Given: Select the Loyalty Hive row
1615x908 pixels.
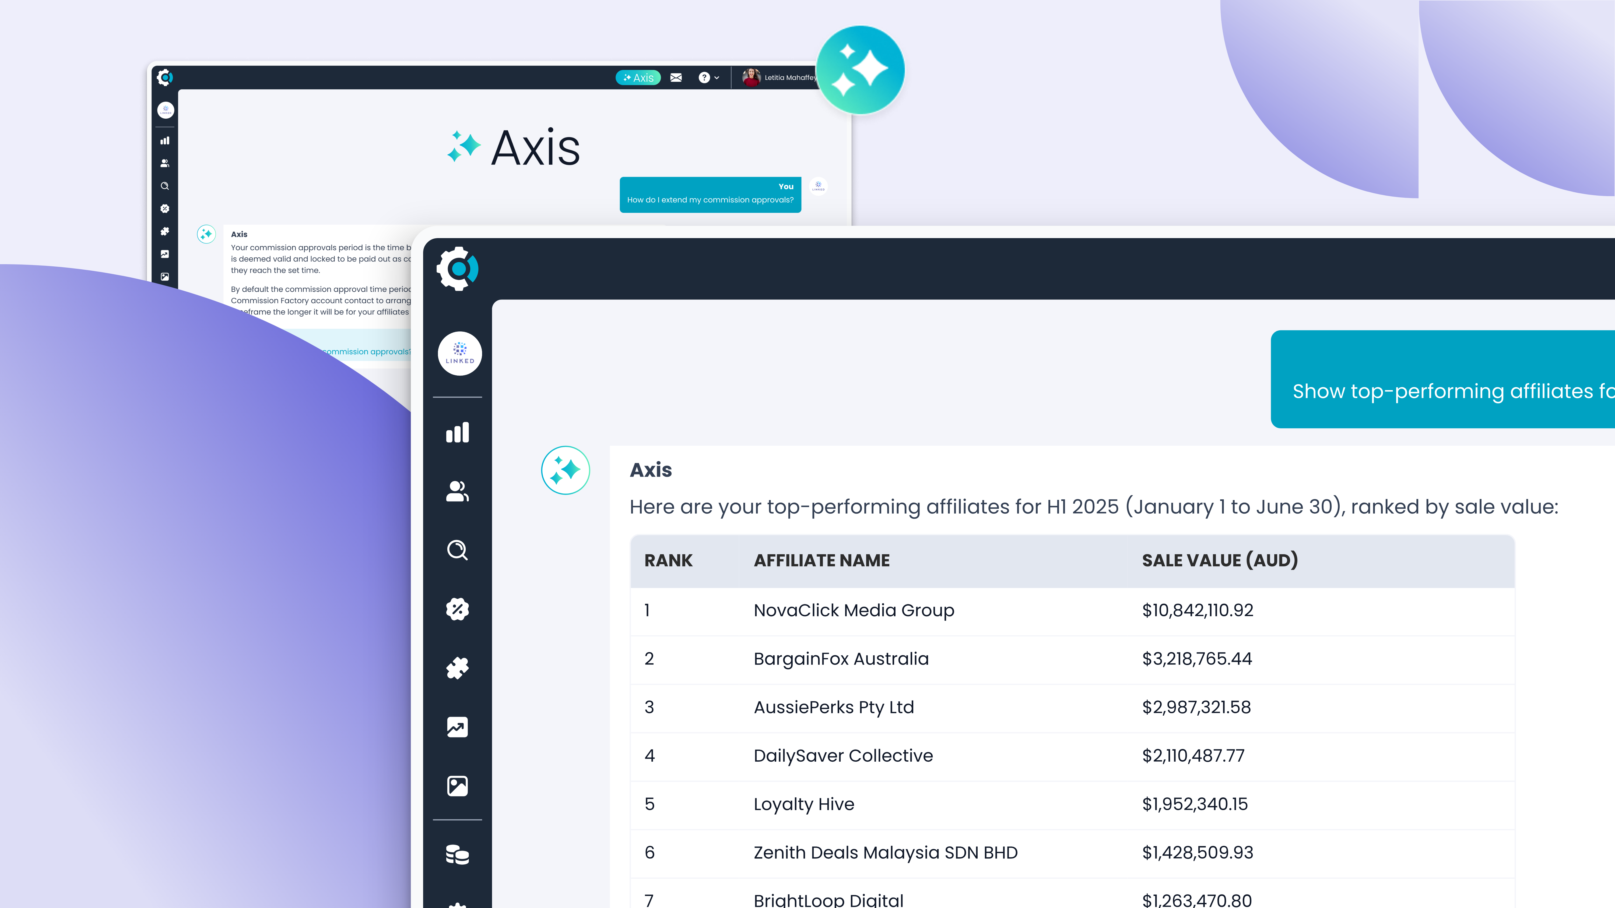Looking at the screenshot, I should coord(1073,805).
